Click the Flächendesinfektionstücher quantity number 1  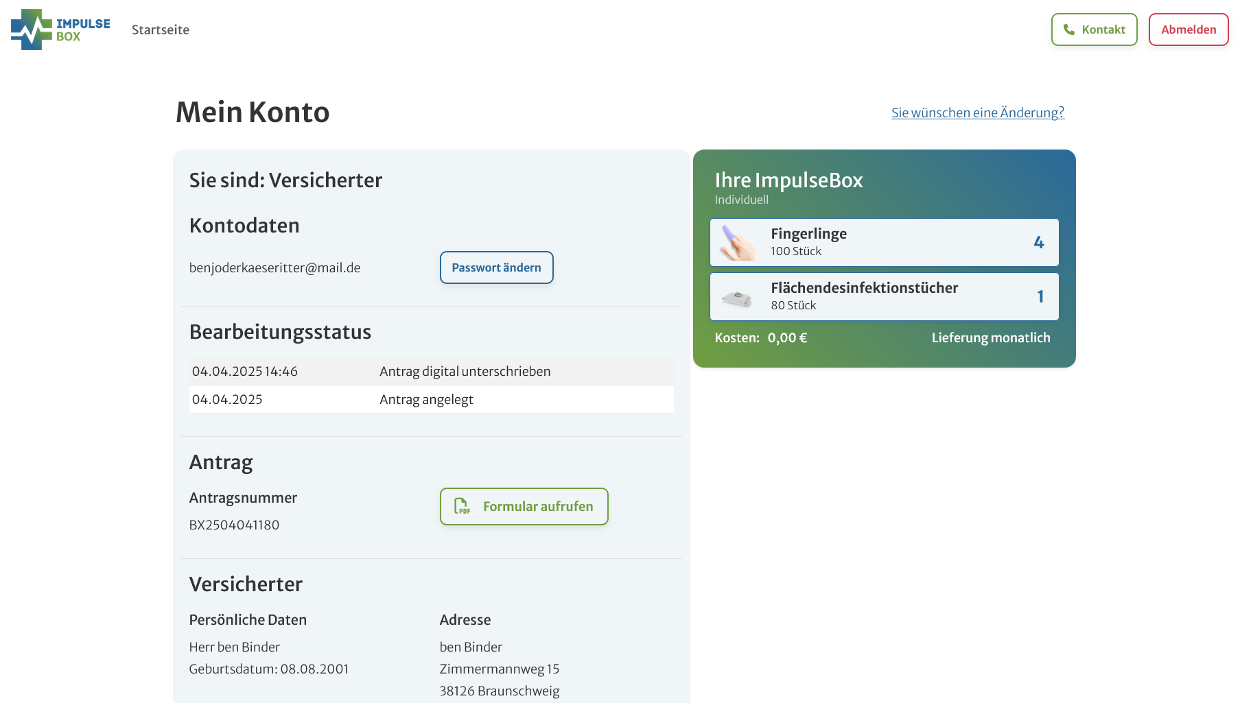[1040, 296]
